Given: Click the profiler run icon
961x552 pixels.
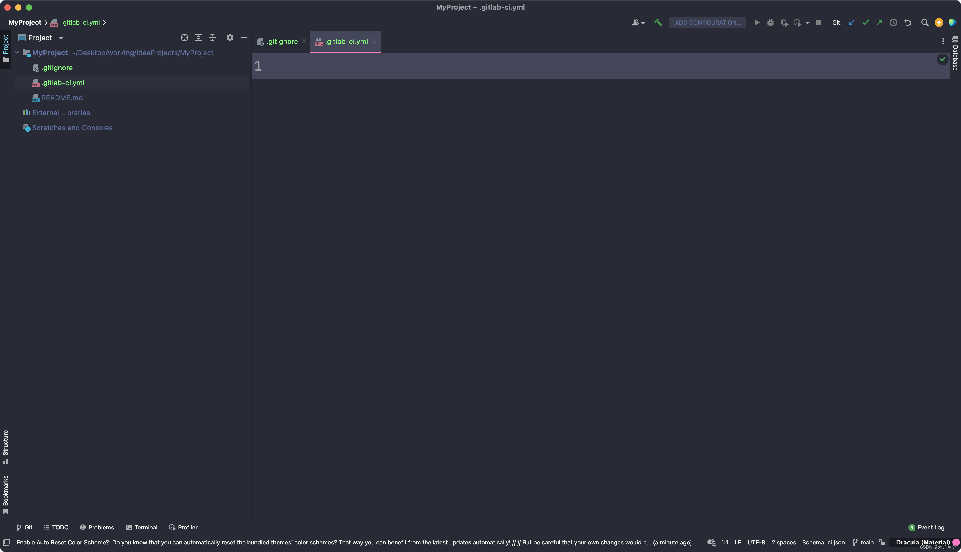Looking at the screenshot, I should pyautogui.click(x=797, y=22).
